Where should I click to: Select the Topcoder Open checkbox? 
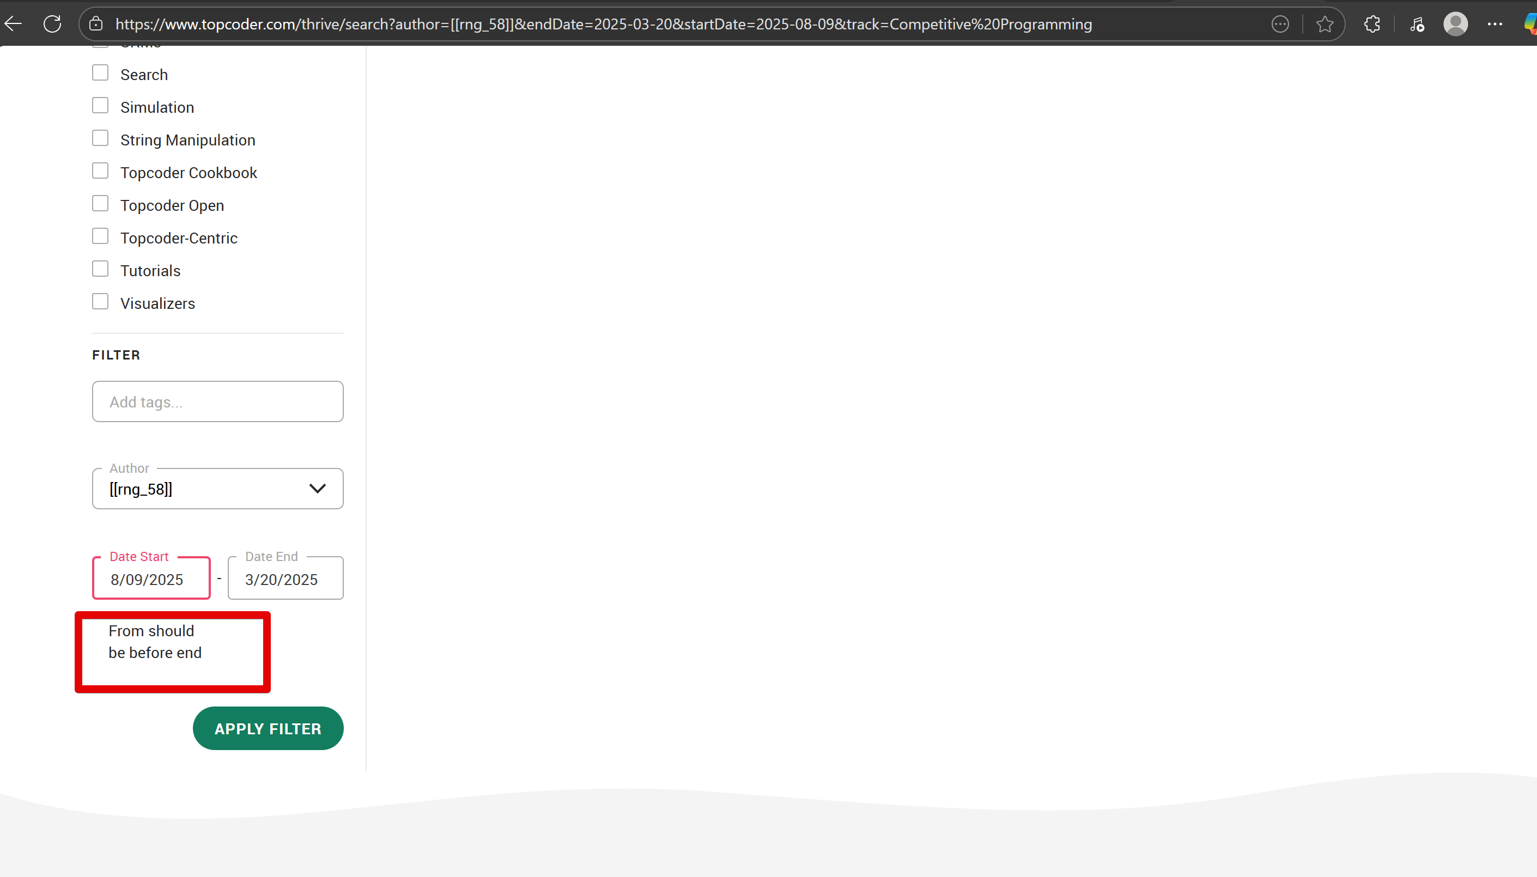coord(100,204)
